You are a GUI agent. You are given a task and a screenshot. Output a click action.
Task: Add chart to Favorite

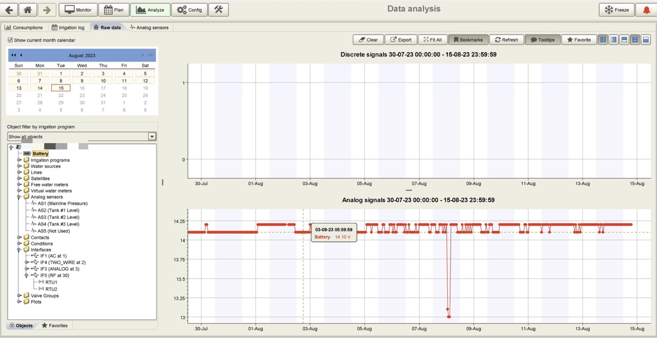pyautogui.click(x=579, y=40)
